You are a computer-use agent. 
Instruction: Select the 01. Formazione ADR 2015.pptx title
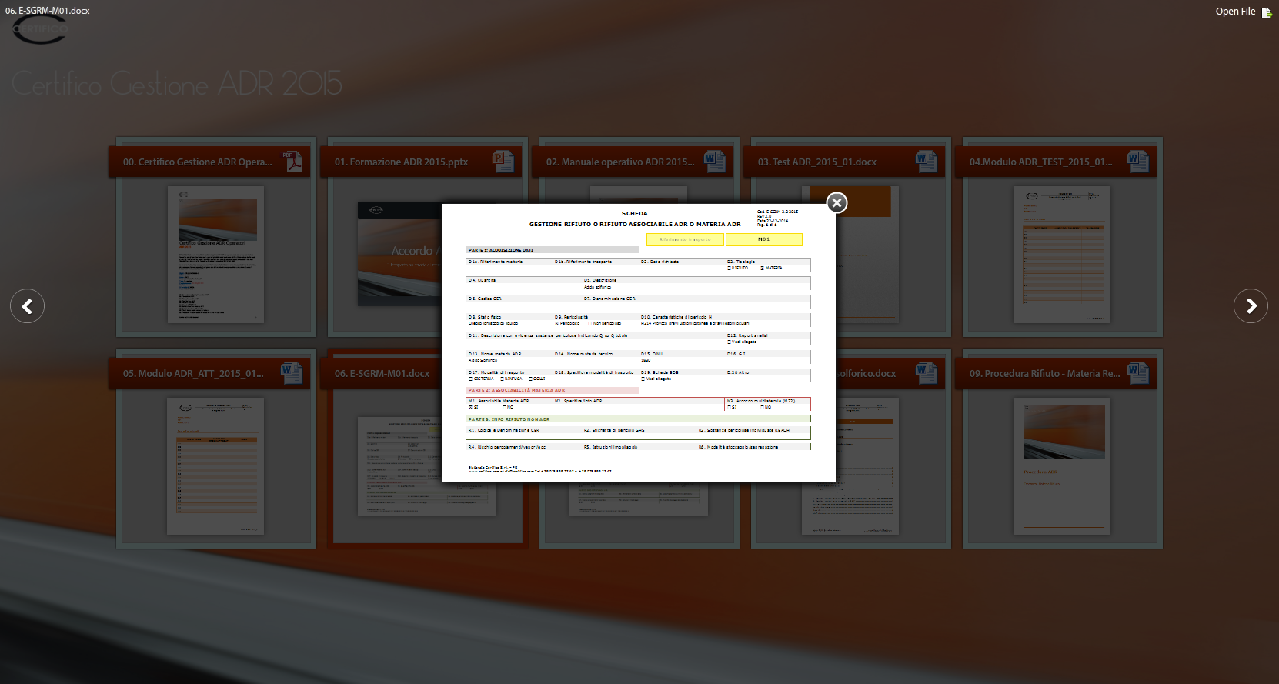401,162
